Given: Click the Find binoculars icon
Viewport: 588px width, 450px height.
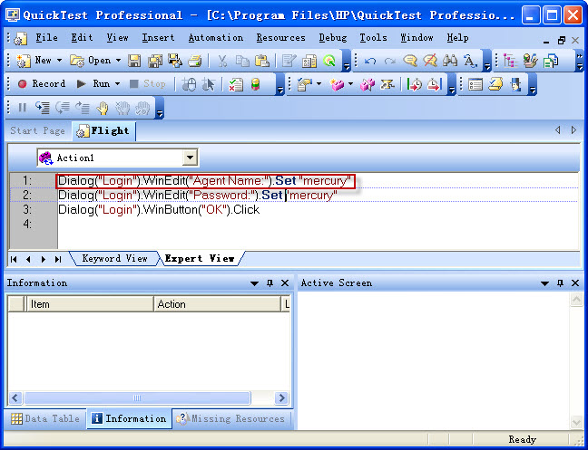Looking at the screenshot, I should pyautogui.click(x=450, y=61).
